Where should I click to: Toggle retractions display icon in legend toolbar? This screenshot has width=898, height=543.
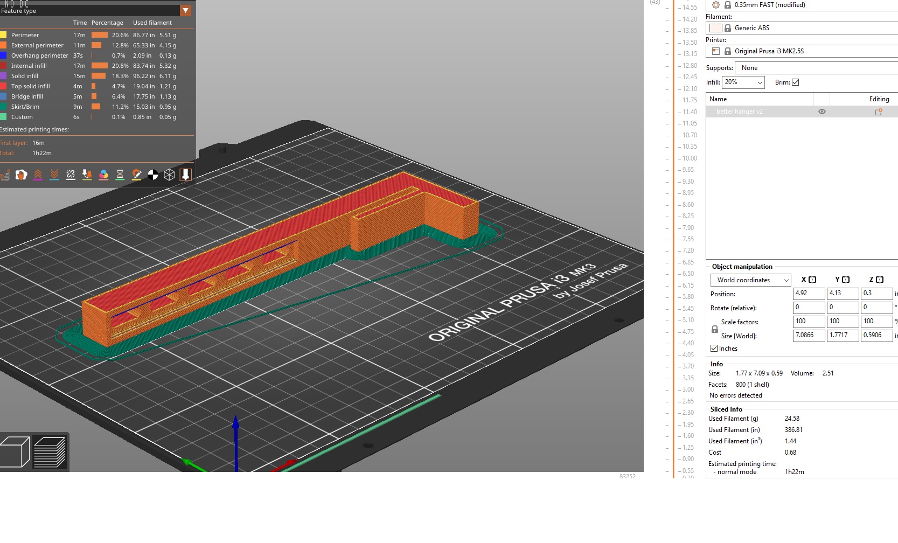(38, 175)
